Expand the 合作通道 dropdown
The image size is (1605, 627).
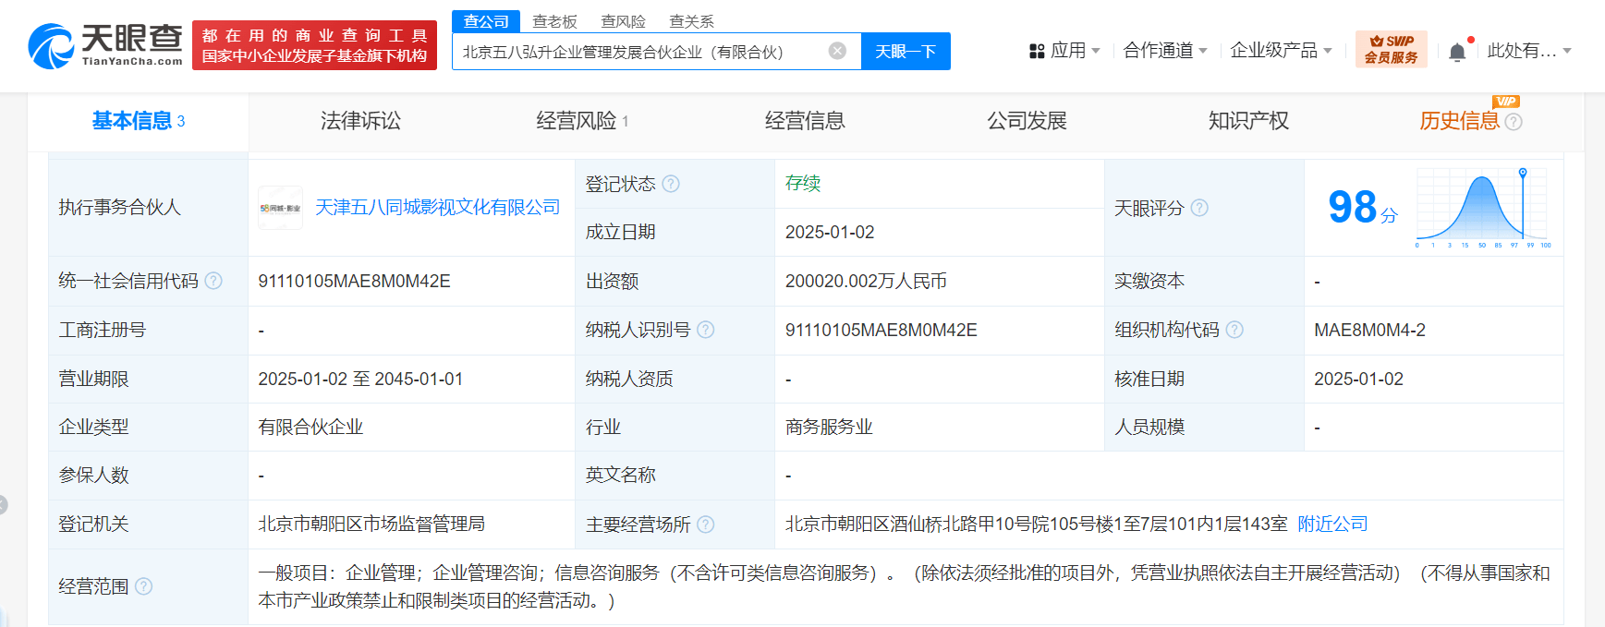(1165, 51)
